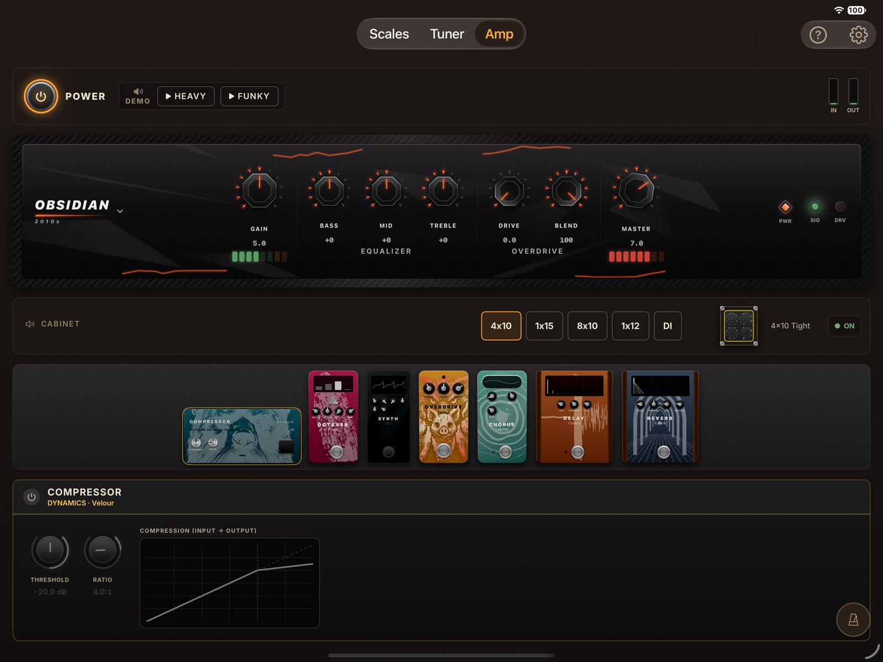Open the settings gear icon
Viewport: 883px width, 662px height.
click(858, 35)
